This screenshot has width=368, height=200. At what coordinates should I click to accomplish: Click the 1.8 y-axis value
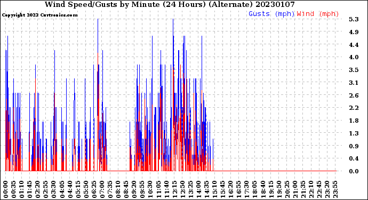pos(354,121)
